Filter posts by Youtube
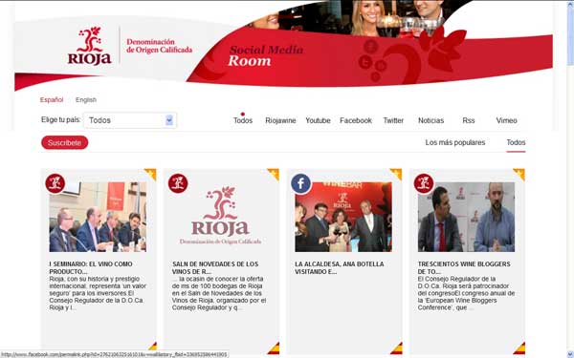This screenshot has height=358, width=574. pos(318,120)
